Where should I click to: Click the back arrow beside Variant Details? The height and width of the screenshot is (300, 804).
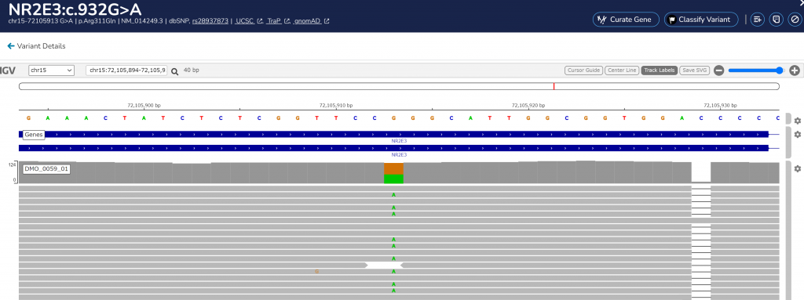[x=11, y=46]
